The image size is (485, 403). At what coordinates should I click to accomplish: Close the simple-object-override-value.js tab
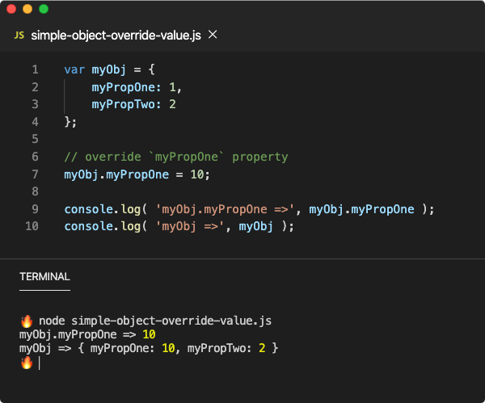pos(213,35)
